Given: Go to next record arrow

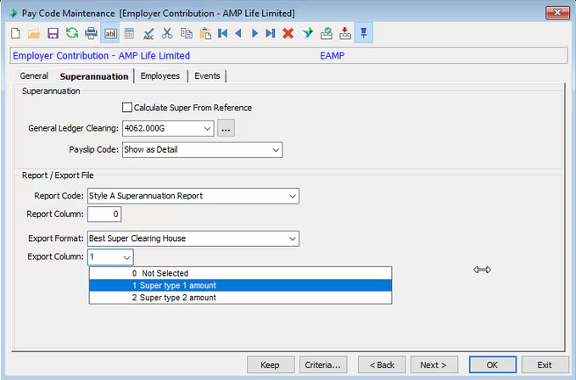Looking at the screenshot, I should [254, 33].
